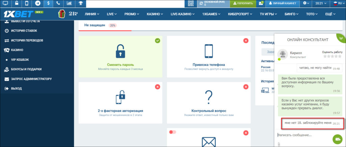Collapse the online consultant chat panel

[340, 39]
